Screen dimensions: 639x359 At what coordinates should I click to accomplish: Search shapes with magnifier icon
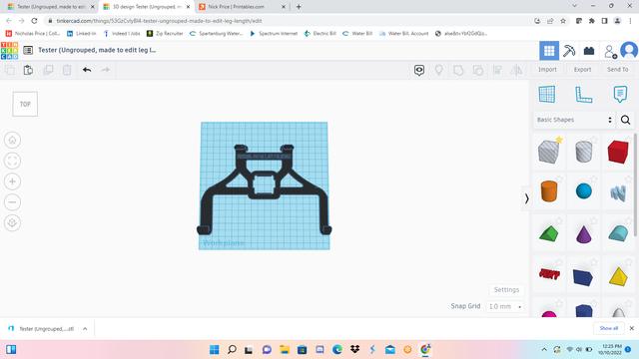625,120
